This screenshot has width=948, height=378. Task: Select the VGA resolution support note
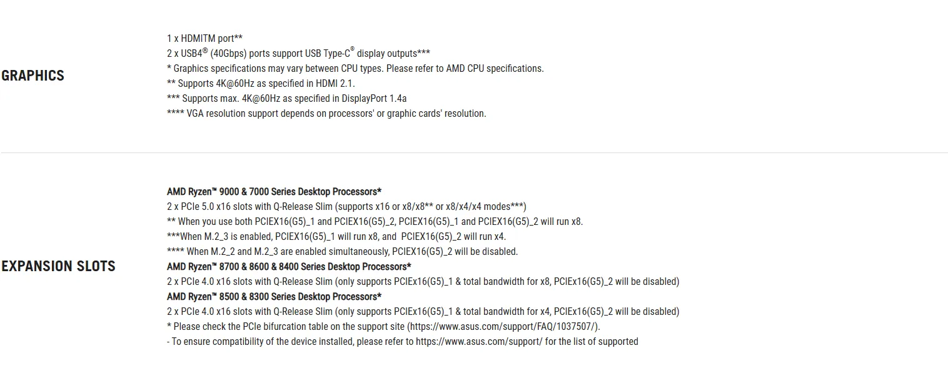pos(326,114)
